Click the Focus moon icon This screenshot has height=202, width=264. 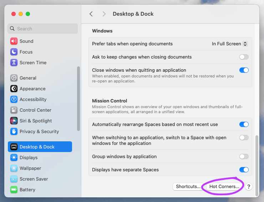[14, 52]
